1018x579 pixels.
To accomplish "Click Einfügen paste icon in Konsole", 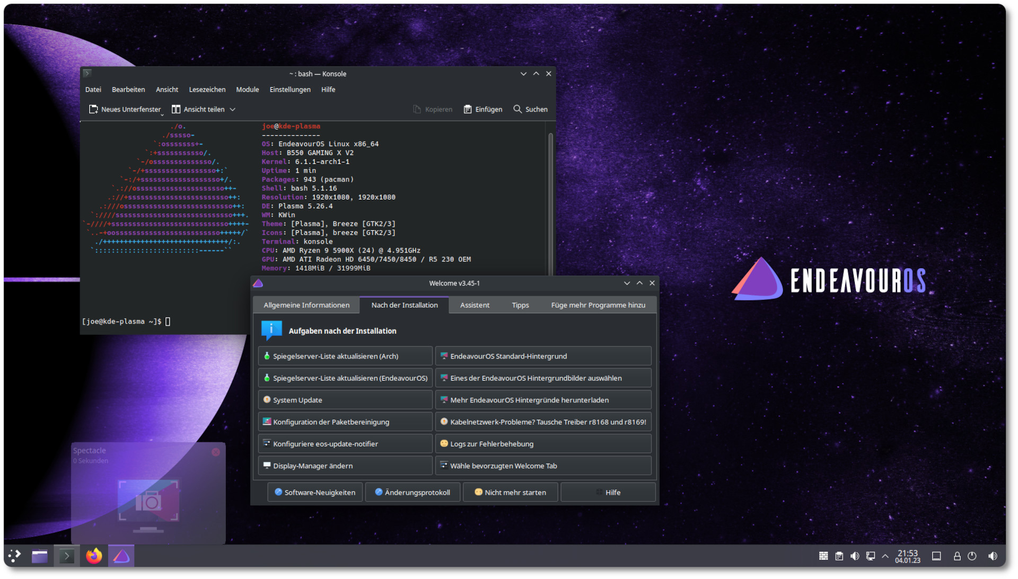I will tap(468, 109).
